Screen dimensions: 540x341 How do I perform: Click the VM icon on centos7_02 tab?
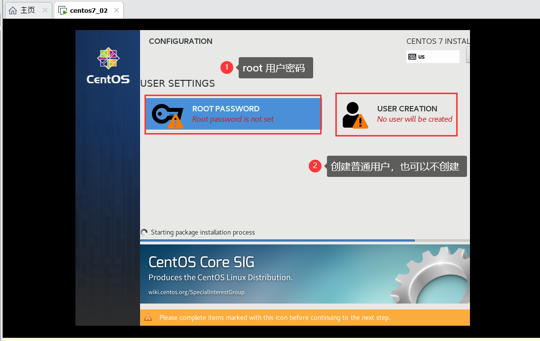pyautogui.click(x=63, y=11)
